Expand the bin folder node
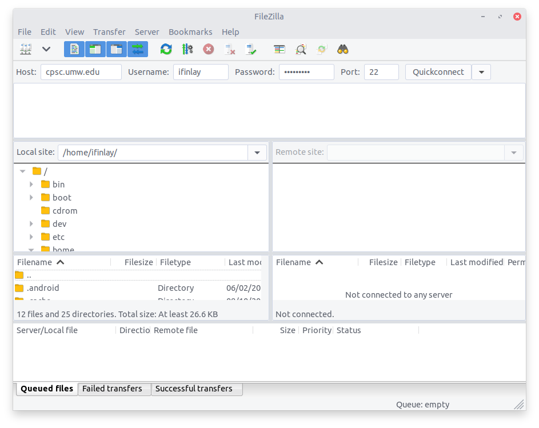The image size is (539, 428). click(x=31, y=184)
